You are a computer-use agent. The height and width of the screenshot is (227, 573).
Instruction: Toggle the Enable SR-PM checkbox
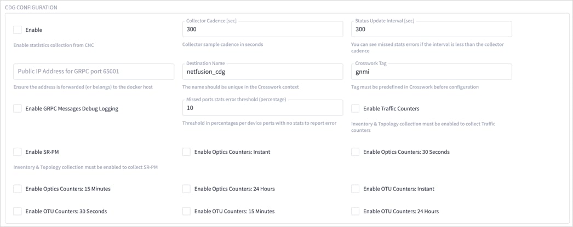click(18, 152)
